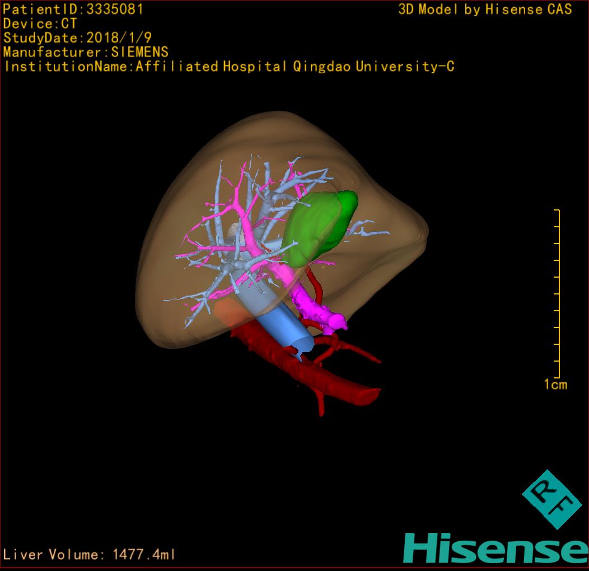Click the green tumor mass in the liver
Screen dimensions: 589x571
pos(316,227)
